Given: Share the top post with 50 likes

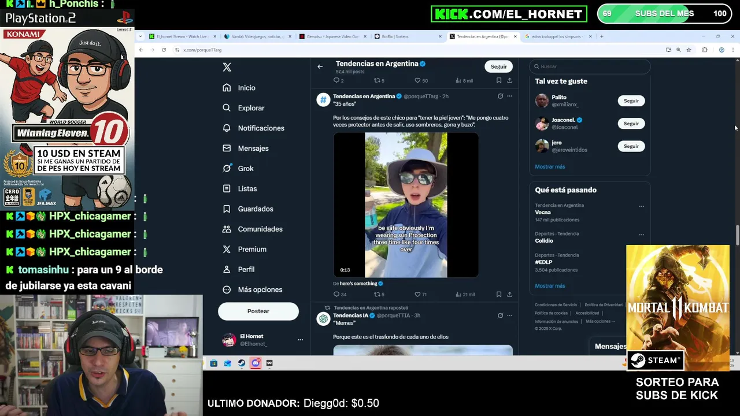Looking at the screenshot, I should pos(509,81).
